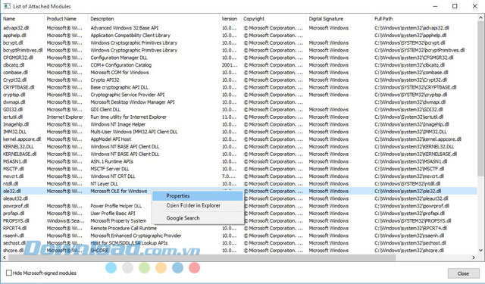Image resolution: width=485 pixels, height=284 pixels.
Task: Click the window icon in title bar
Action: pos(7,6)
